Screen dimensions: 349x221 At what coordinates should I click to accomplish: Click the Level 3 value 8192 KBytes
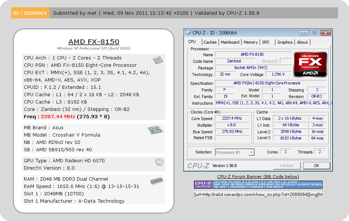pos(290,138)
